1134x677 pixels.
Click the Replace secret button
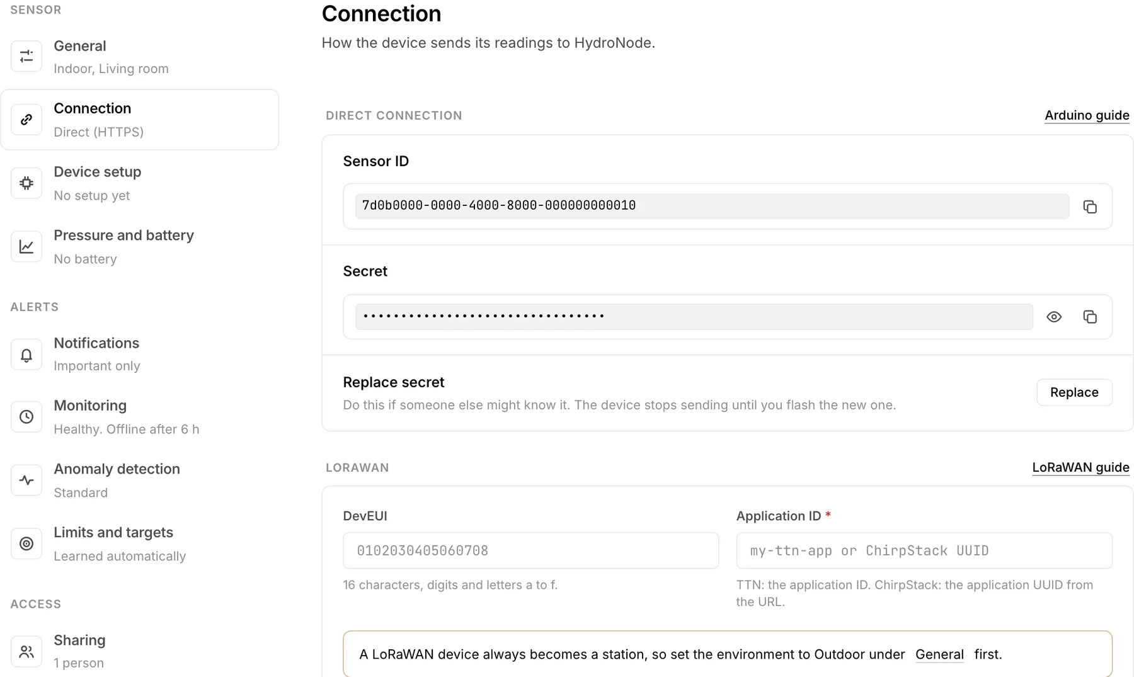(1074, 392)
